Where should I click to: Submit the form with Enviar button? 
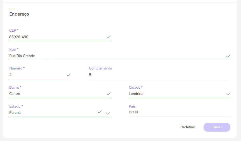(x=217, y=127)
